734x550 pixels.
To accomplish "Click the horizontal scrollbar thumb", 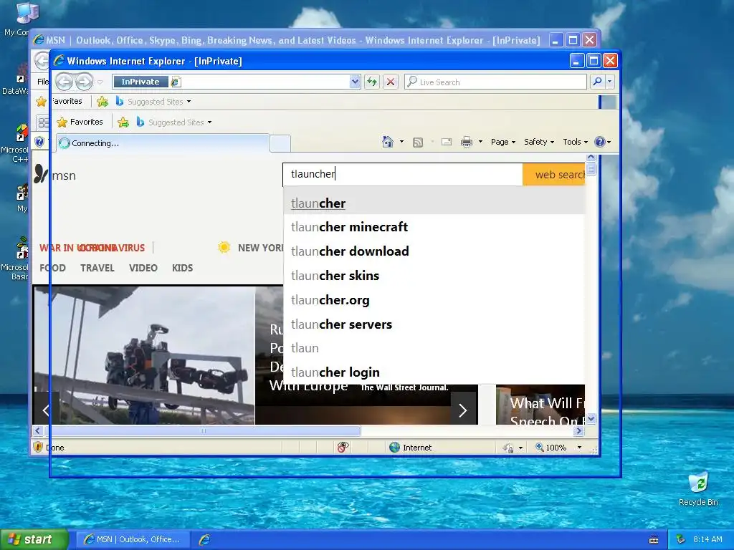I will tap(202, 430).
